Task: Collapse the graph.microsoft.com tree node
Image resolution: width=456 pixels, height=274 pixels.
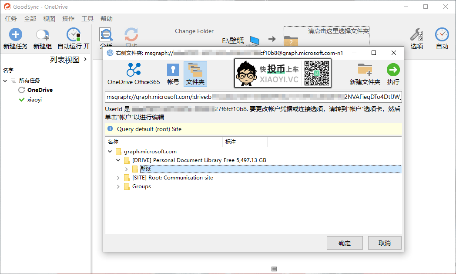Action: pos(110,151)
